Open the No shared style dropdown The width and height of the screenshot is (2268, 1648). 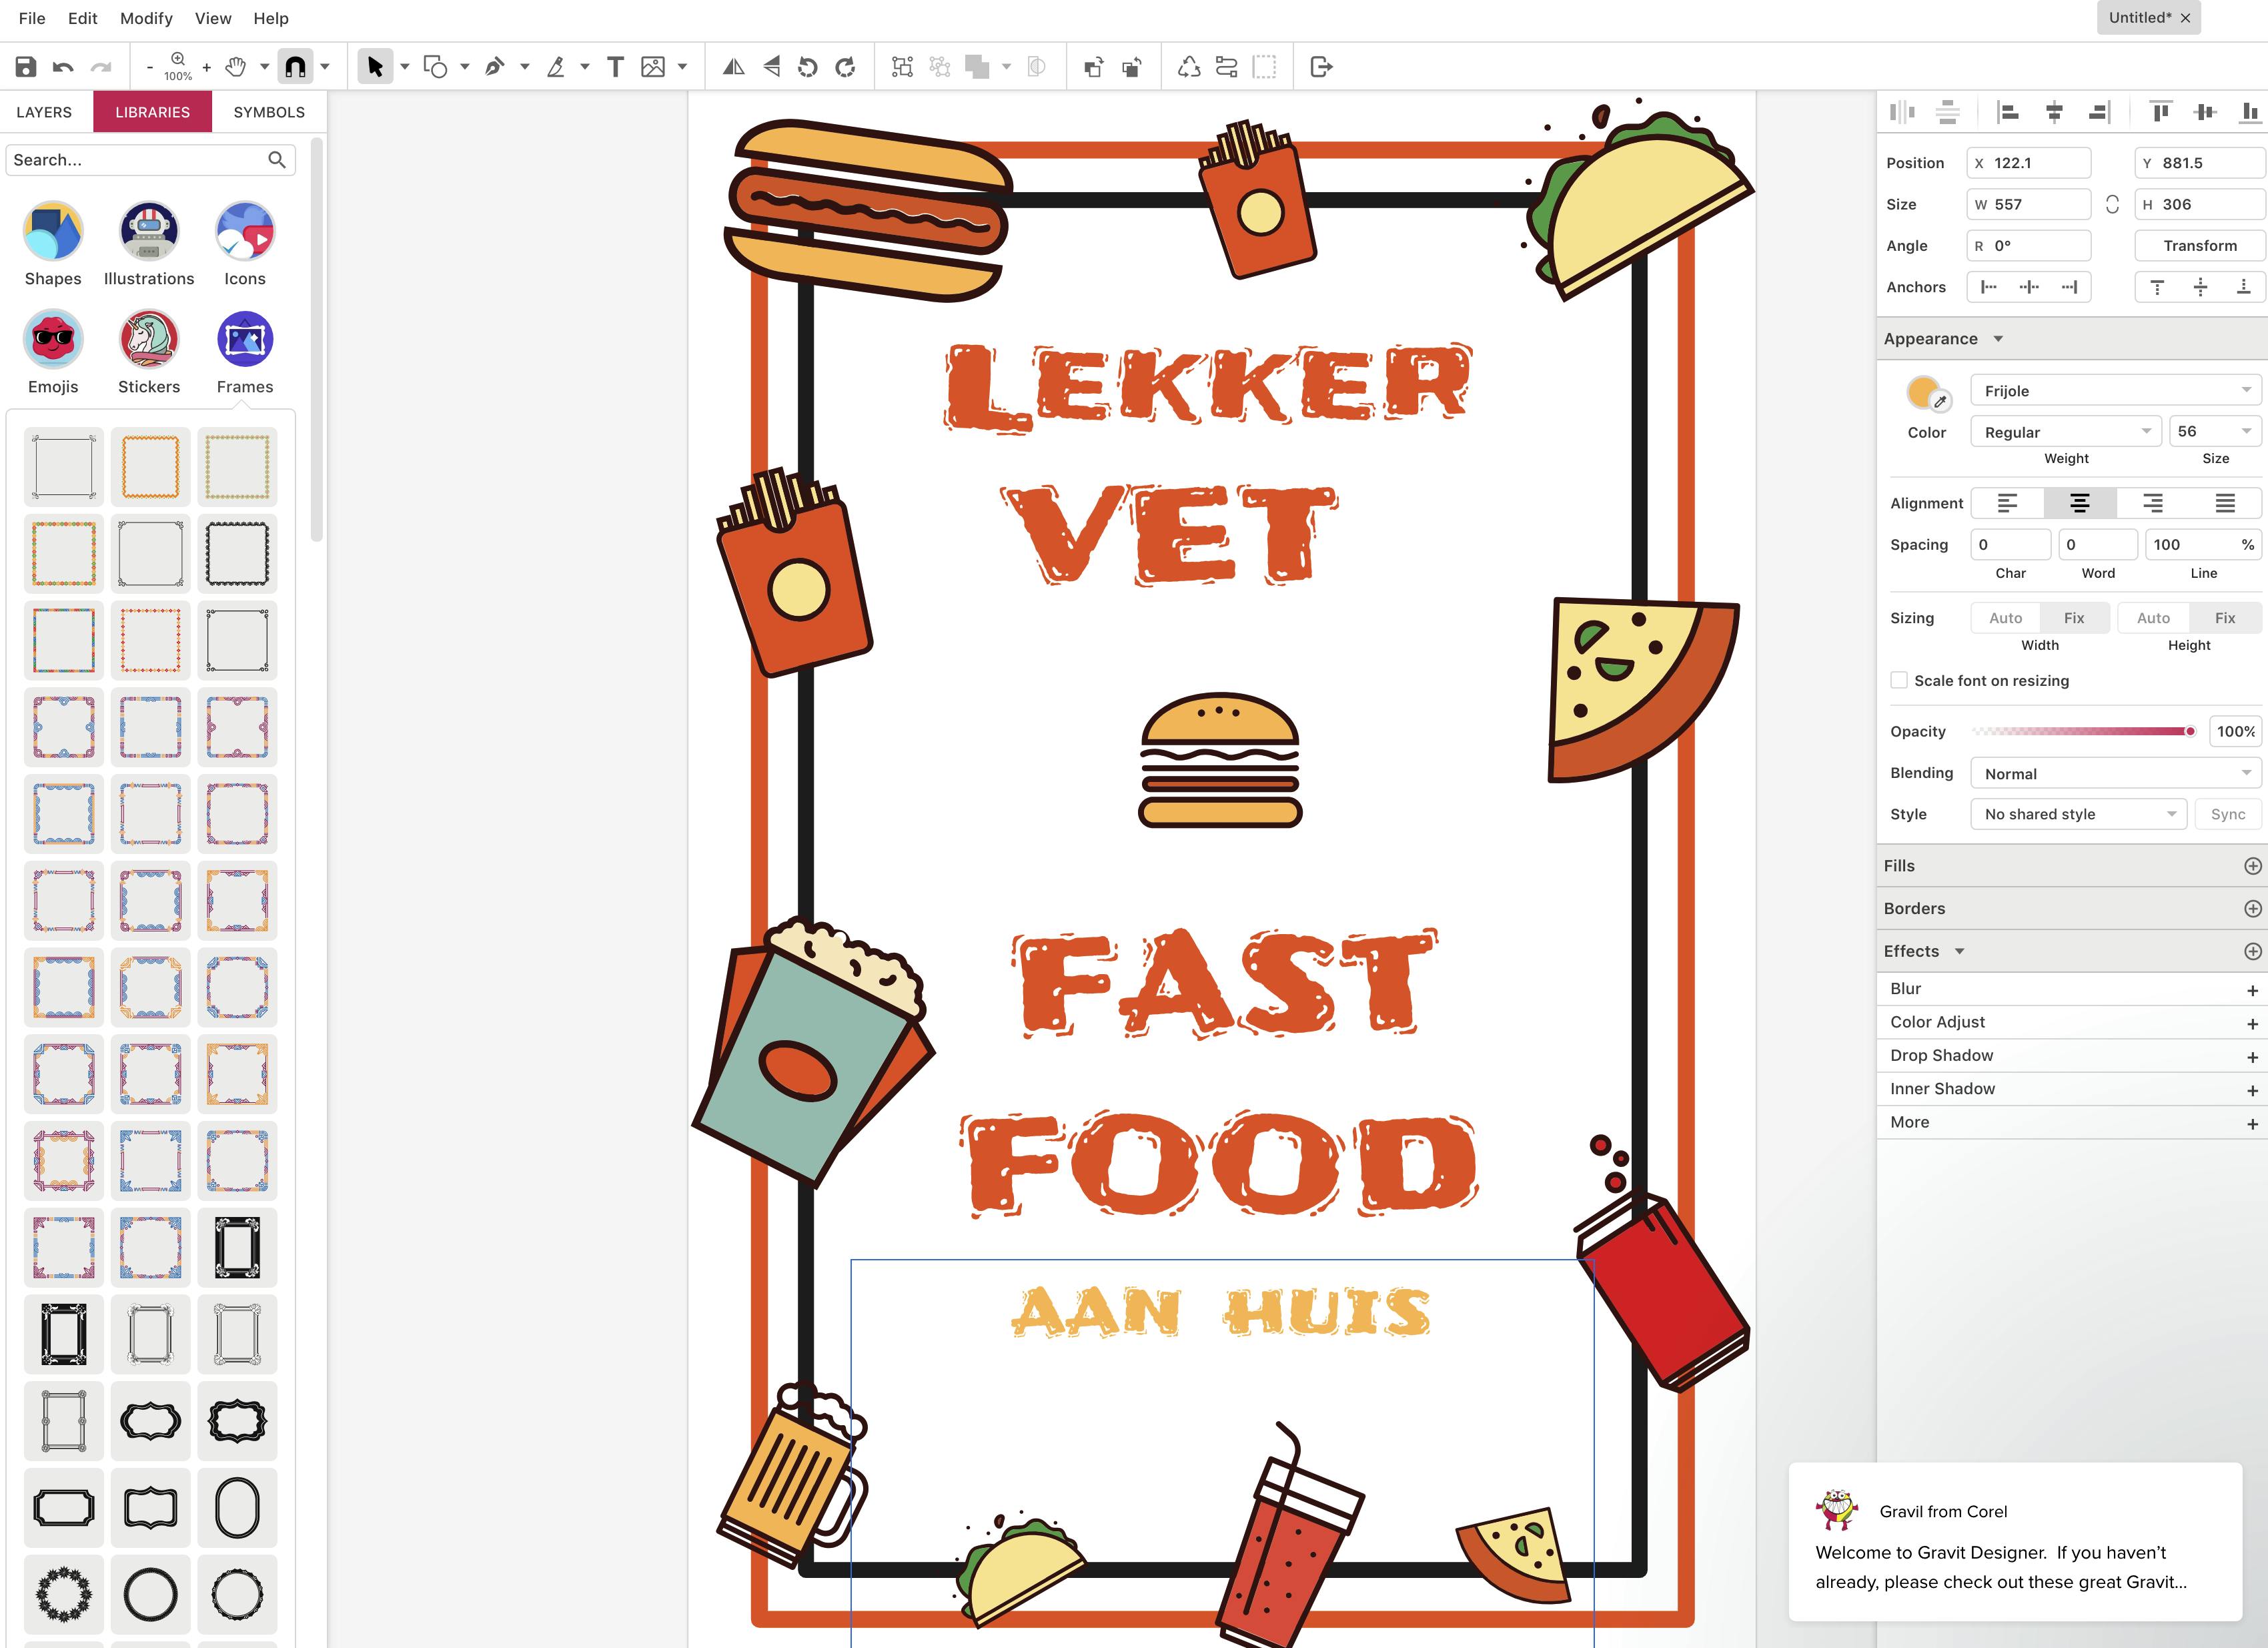[x=2078, y=814]
